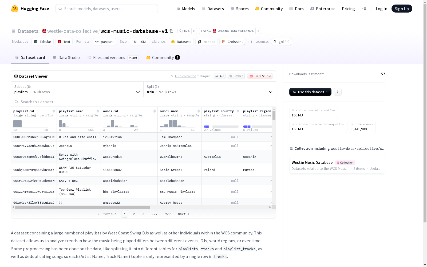Sort the playlist.id column

(x=54, y=111)
